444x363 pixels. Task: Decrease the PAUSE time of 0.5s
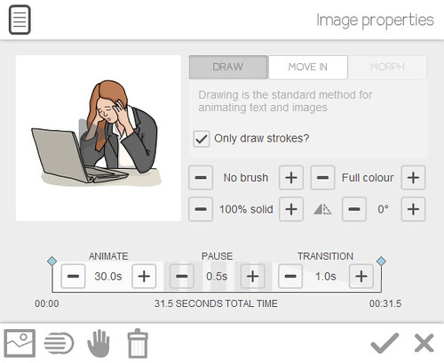pos(182,277)
